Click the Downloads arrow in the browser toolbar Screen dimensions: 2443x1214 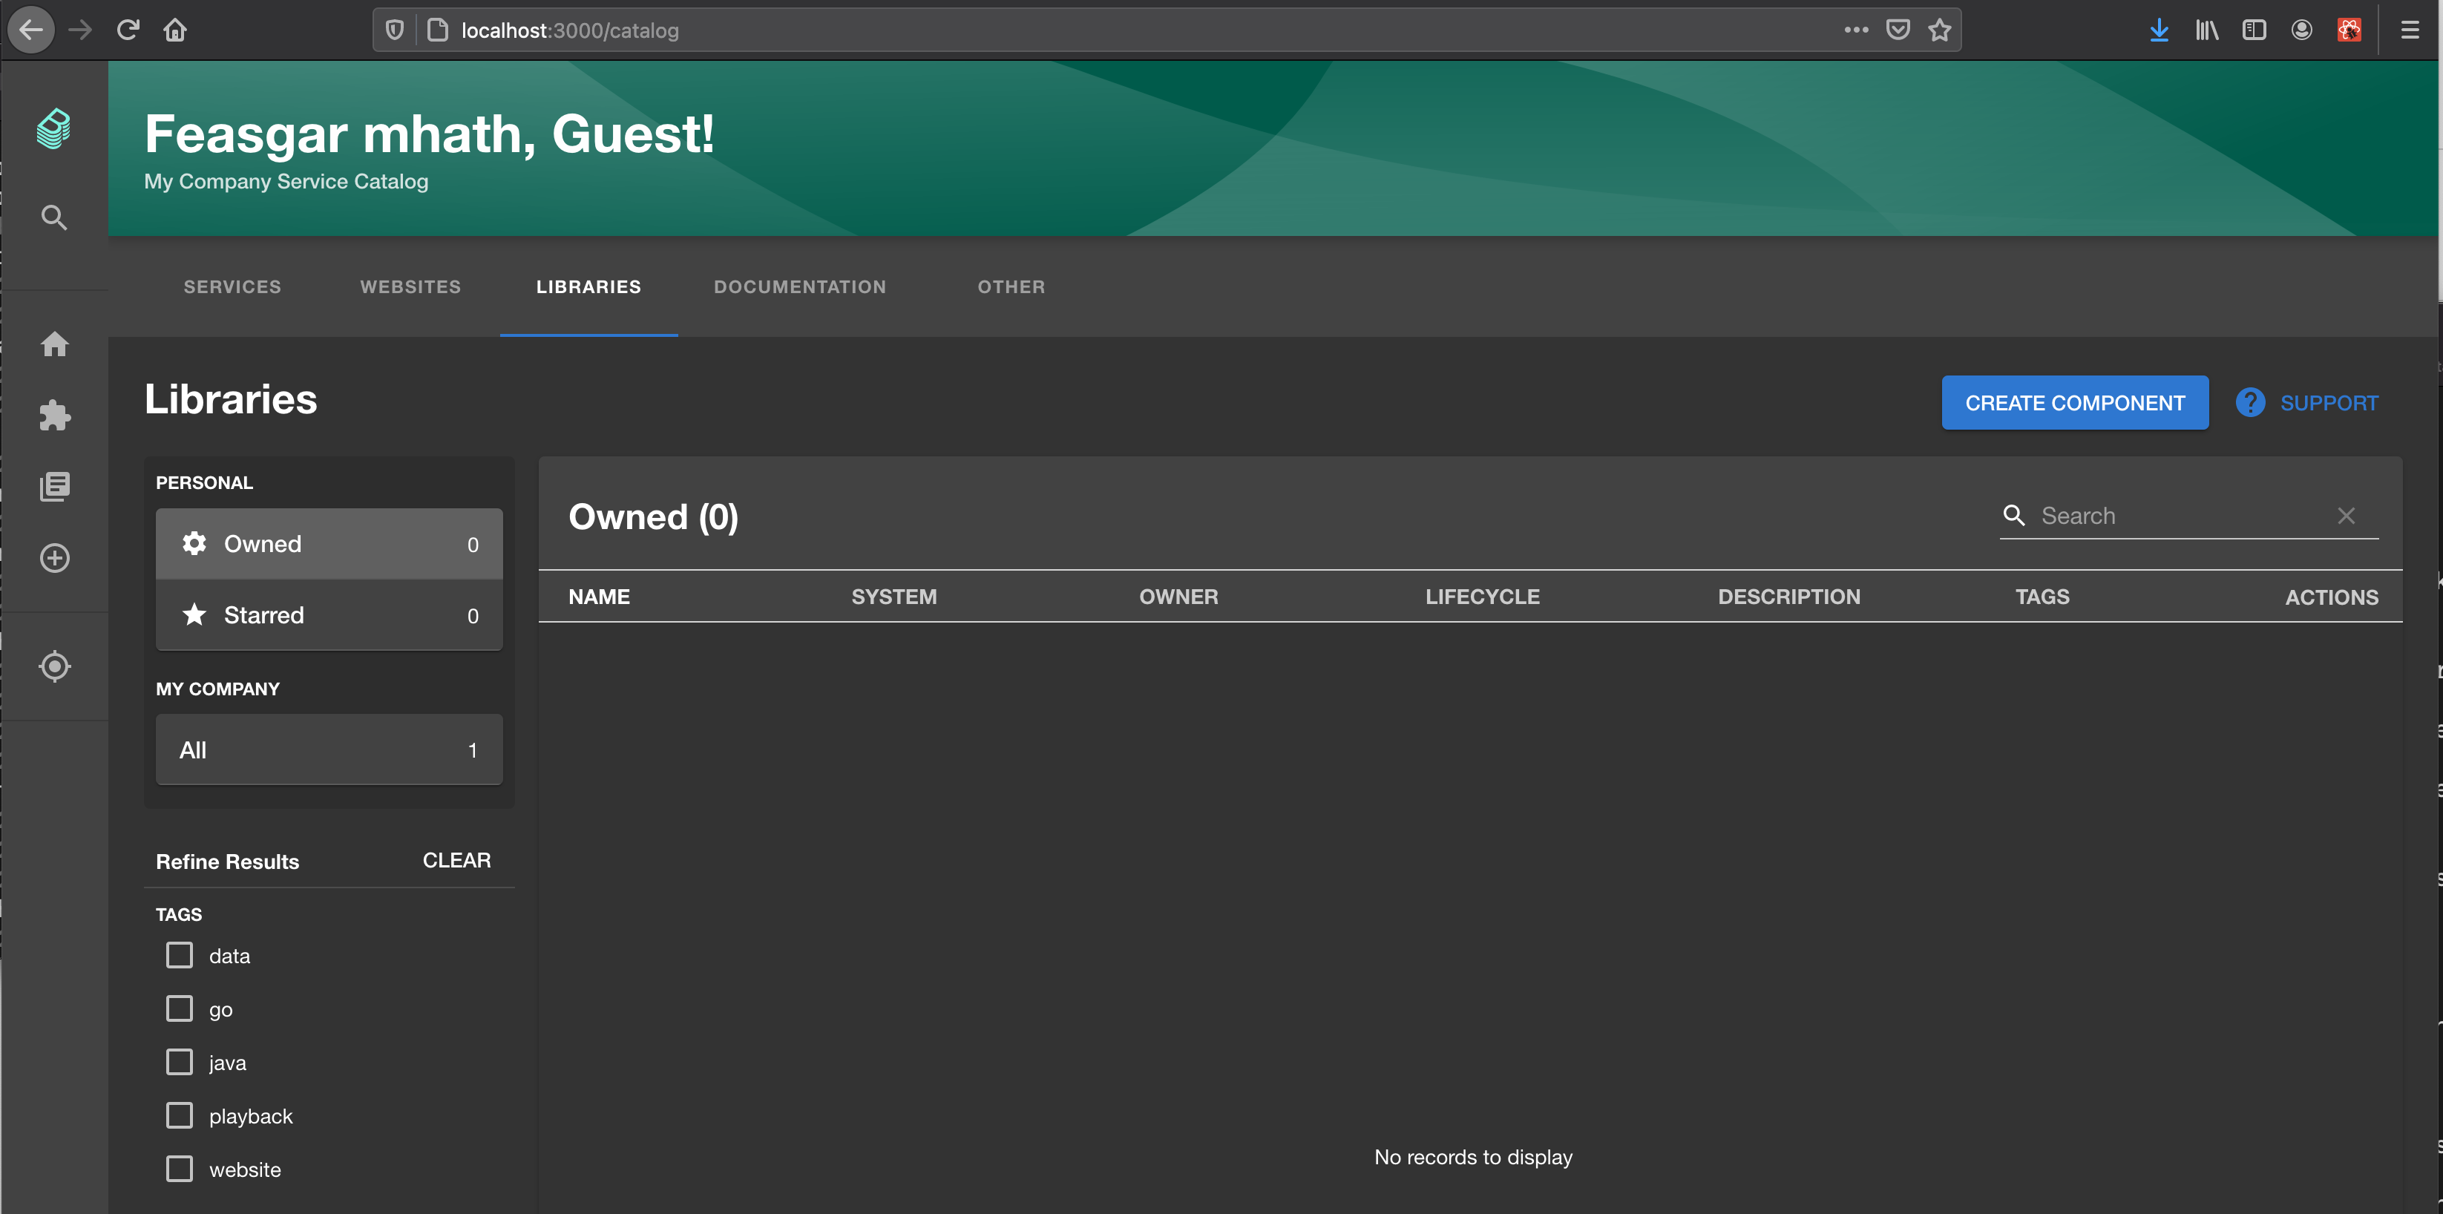click(x=2159, y=30)
